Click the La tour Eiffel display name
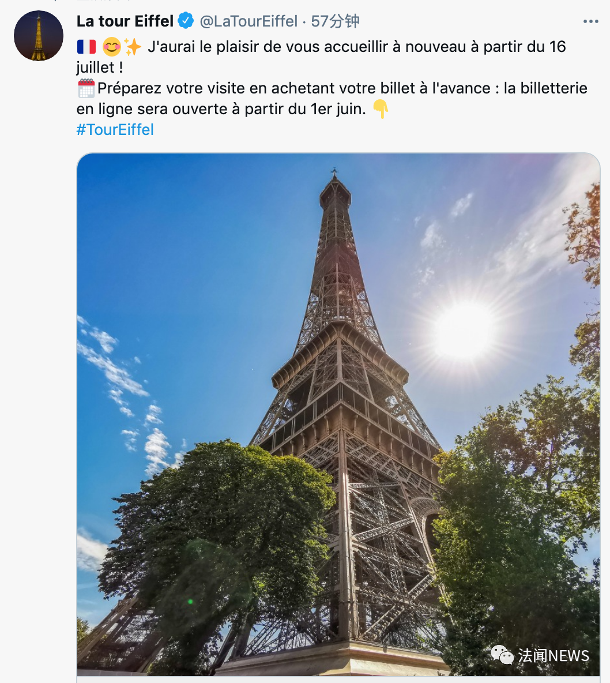 pyautogui.click(x=125, y=21)
